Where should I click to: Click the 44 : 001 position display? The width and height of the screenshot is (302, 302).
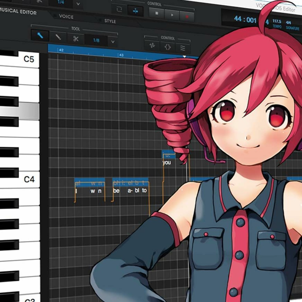[245, 20]
